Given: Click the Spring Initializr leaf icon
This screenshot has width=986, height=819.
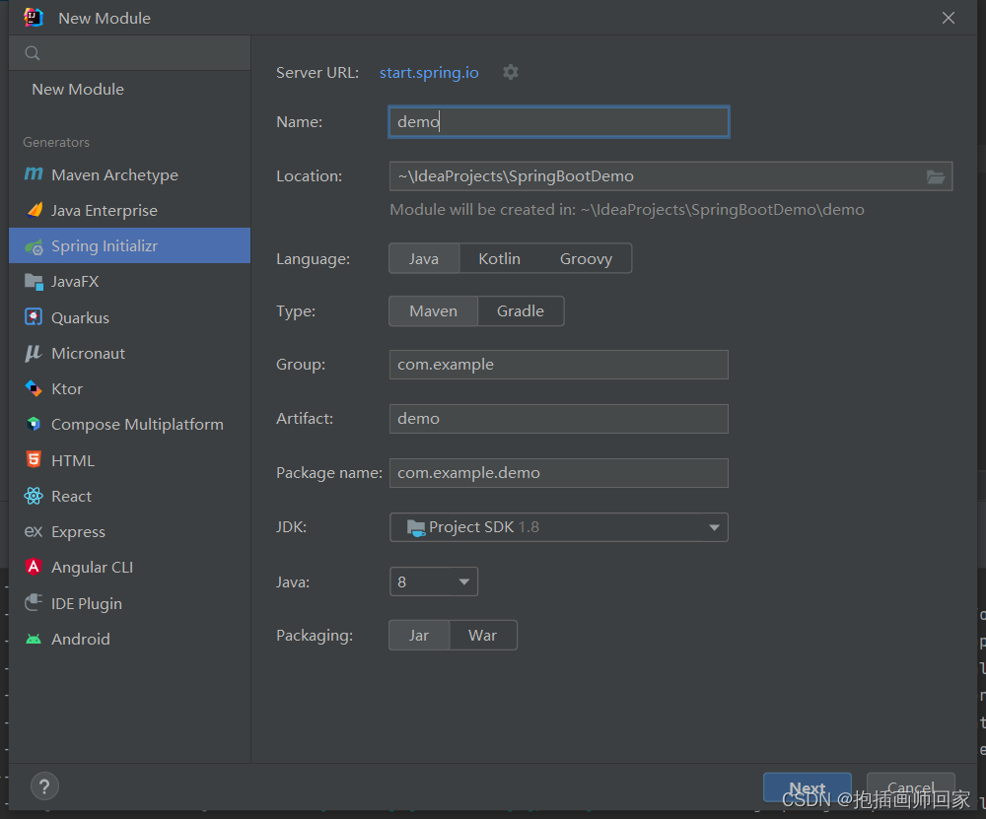Looking at the screenshot, I should pyautogui.click(x=34, y=246).
